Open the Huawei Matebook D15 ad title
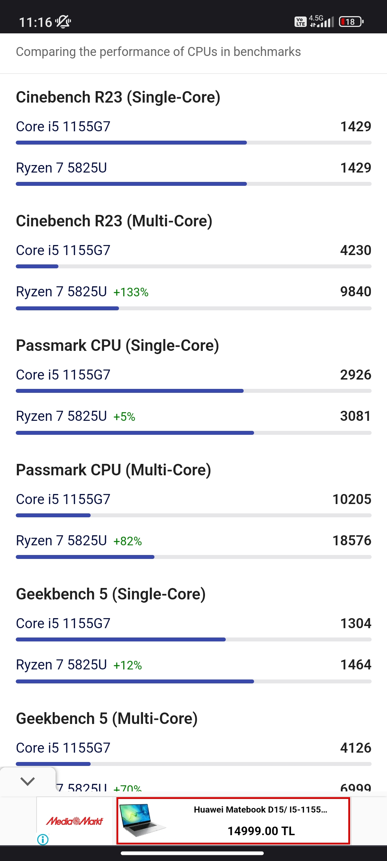The width and height of the screenshot is (387, 861). click(x=261, y=810)
